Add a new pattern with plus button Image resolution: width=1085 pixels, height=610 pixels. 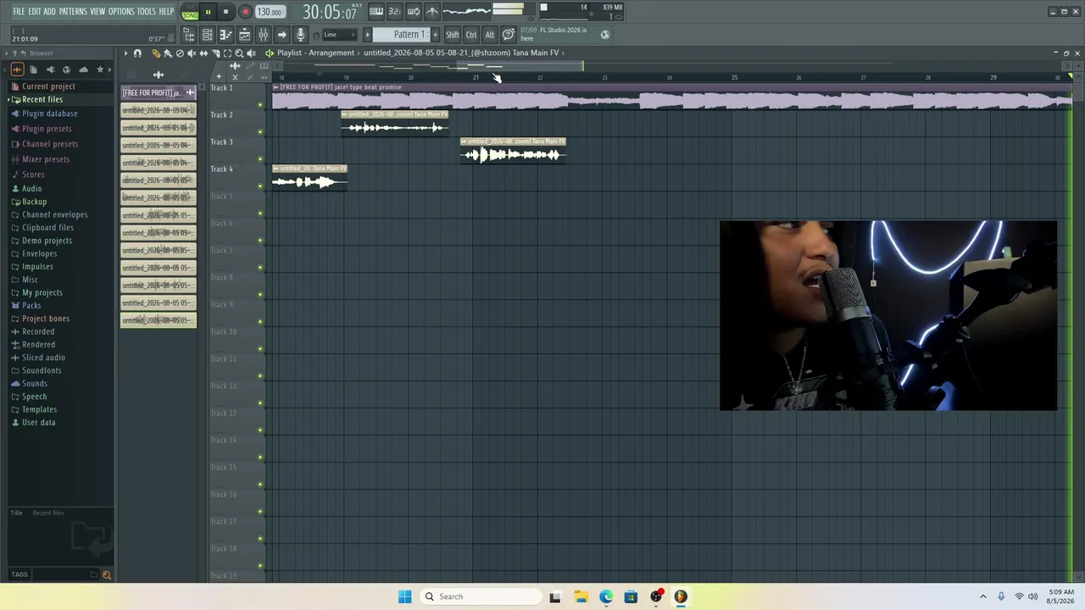click(x=436, y=35)
